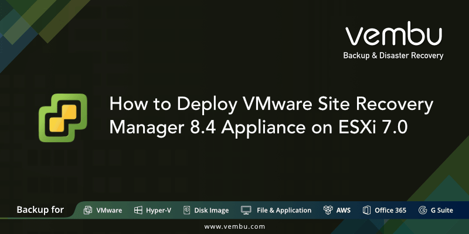The height and width of the screenshot is (234, 469).
Task: Click the "Backup & Disaster Recovery" tagline
Action: tap(393, 56)
